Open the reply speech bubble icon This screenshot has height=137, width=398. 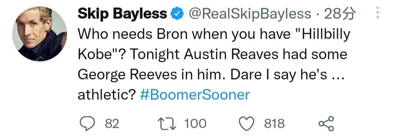[87, 124]
